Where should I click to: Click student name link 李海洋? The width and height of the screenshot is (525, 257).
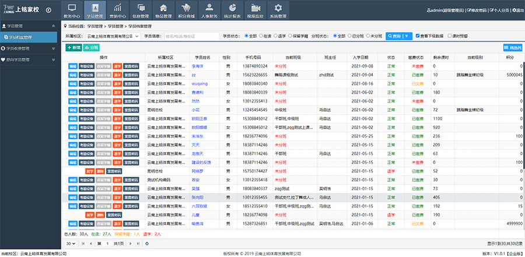198,66
